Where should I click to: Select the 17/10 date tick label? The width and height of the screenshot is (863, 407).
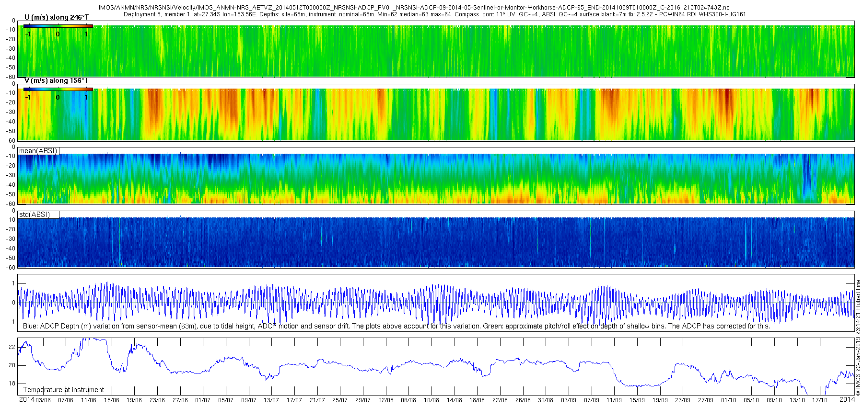[820, 400]
